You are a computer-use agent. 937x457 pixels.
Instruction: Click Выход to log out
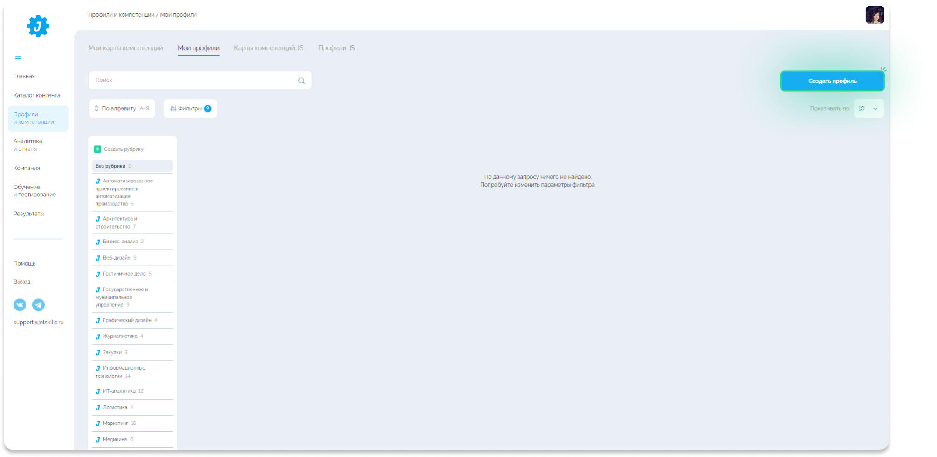coord(22,282)
